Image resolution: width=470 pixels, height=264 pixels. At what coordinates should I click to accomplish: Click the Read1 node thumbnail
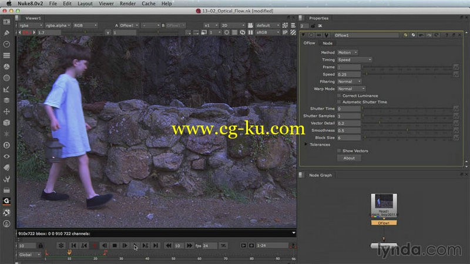coord(384,201)
